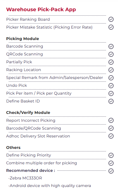The image size is (118, 192).
Task: Click the check icon for QRCode Scanning
Action: click(x=111, y=54)
